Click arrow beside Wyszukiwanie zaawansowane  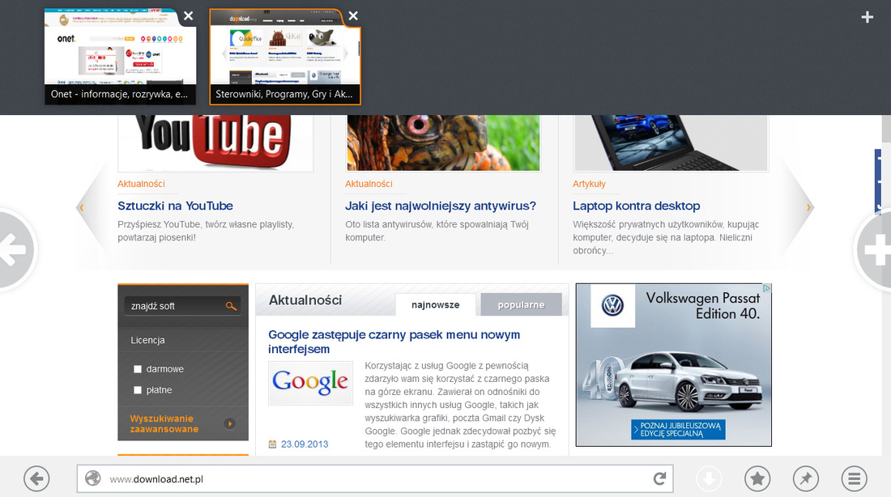(229, 423)
